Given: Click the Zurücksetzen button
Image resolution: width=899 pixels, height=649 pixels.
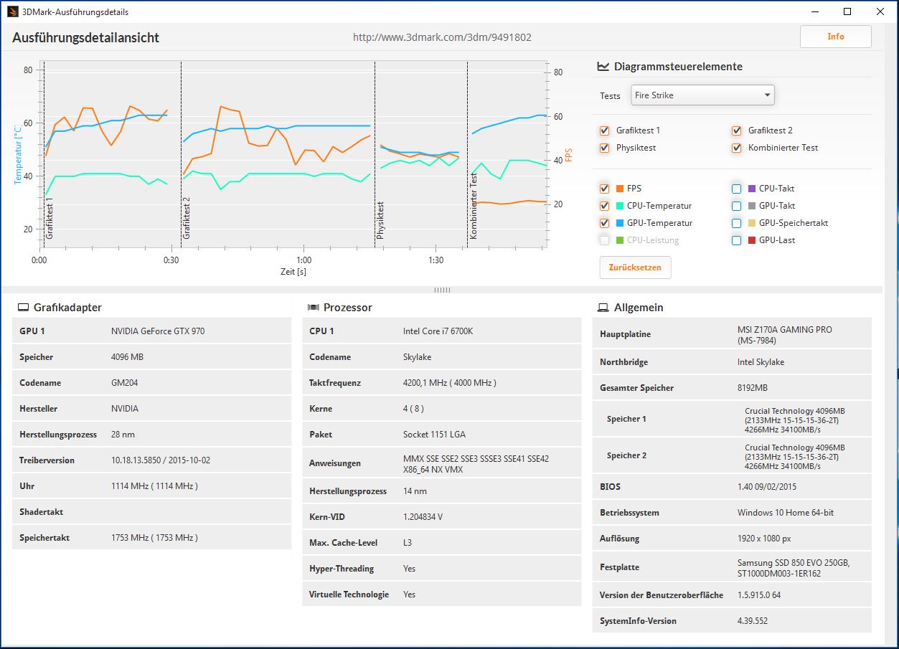Looking at the screenshot, I should tap(635, 267).
